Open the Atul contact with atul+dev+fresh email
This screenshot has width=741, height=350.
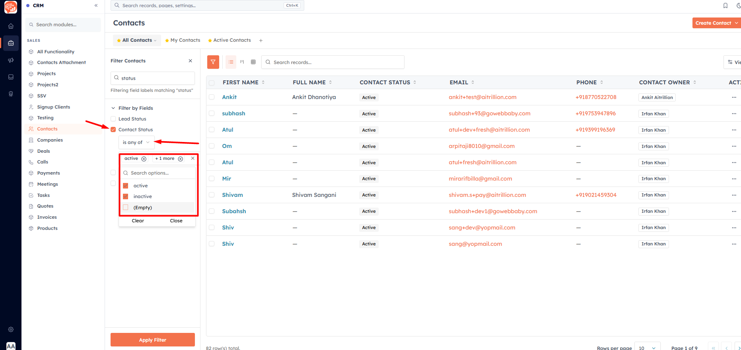point(228,130)
